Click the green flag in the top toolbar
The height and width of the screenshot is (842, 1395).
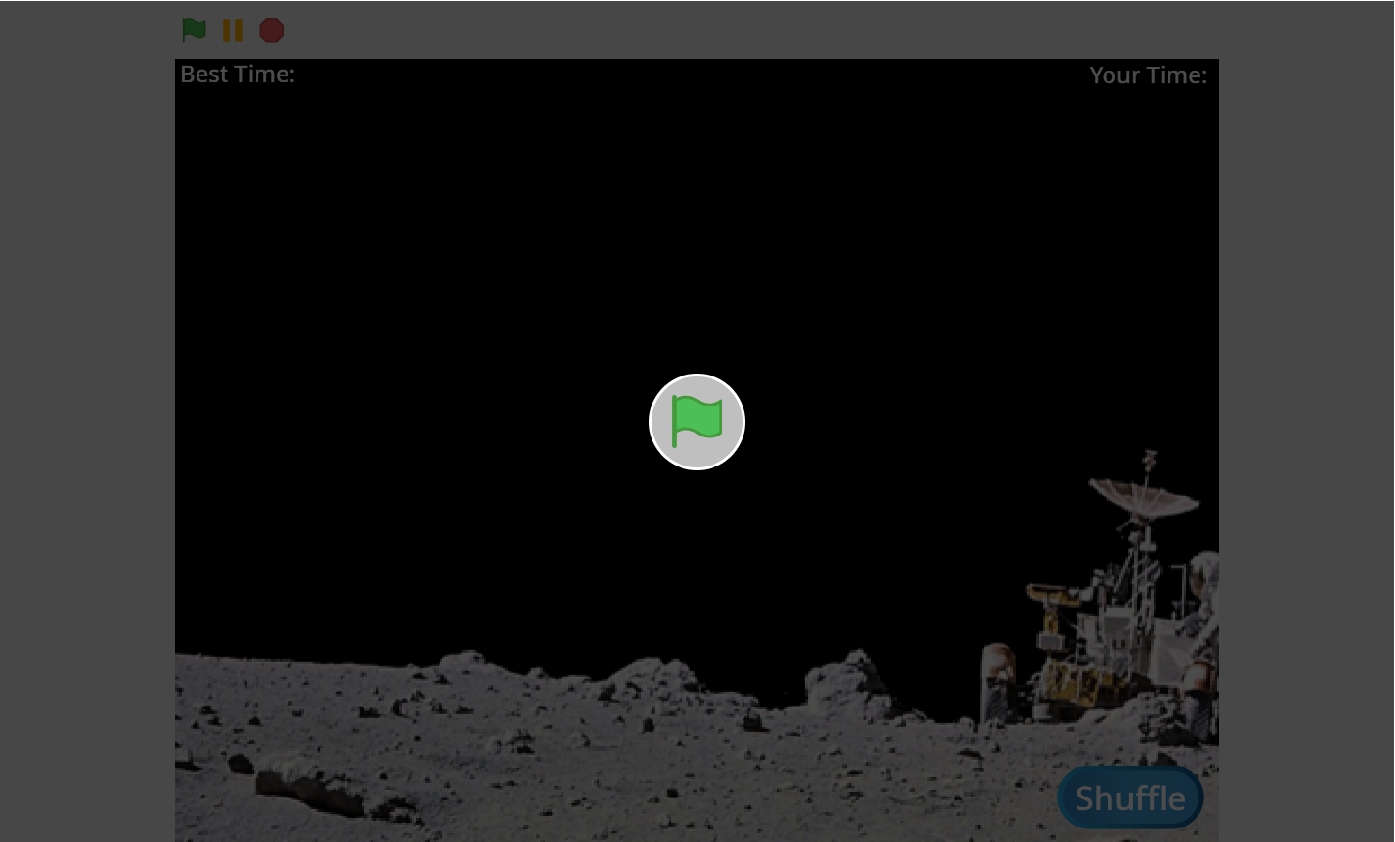pyautogui.click(x=194, y=30)
